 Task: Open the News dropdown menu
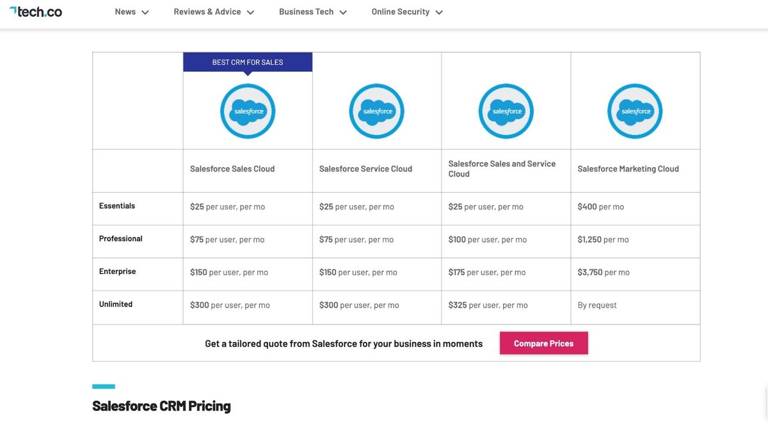tap(125, 11)
